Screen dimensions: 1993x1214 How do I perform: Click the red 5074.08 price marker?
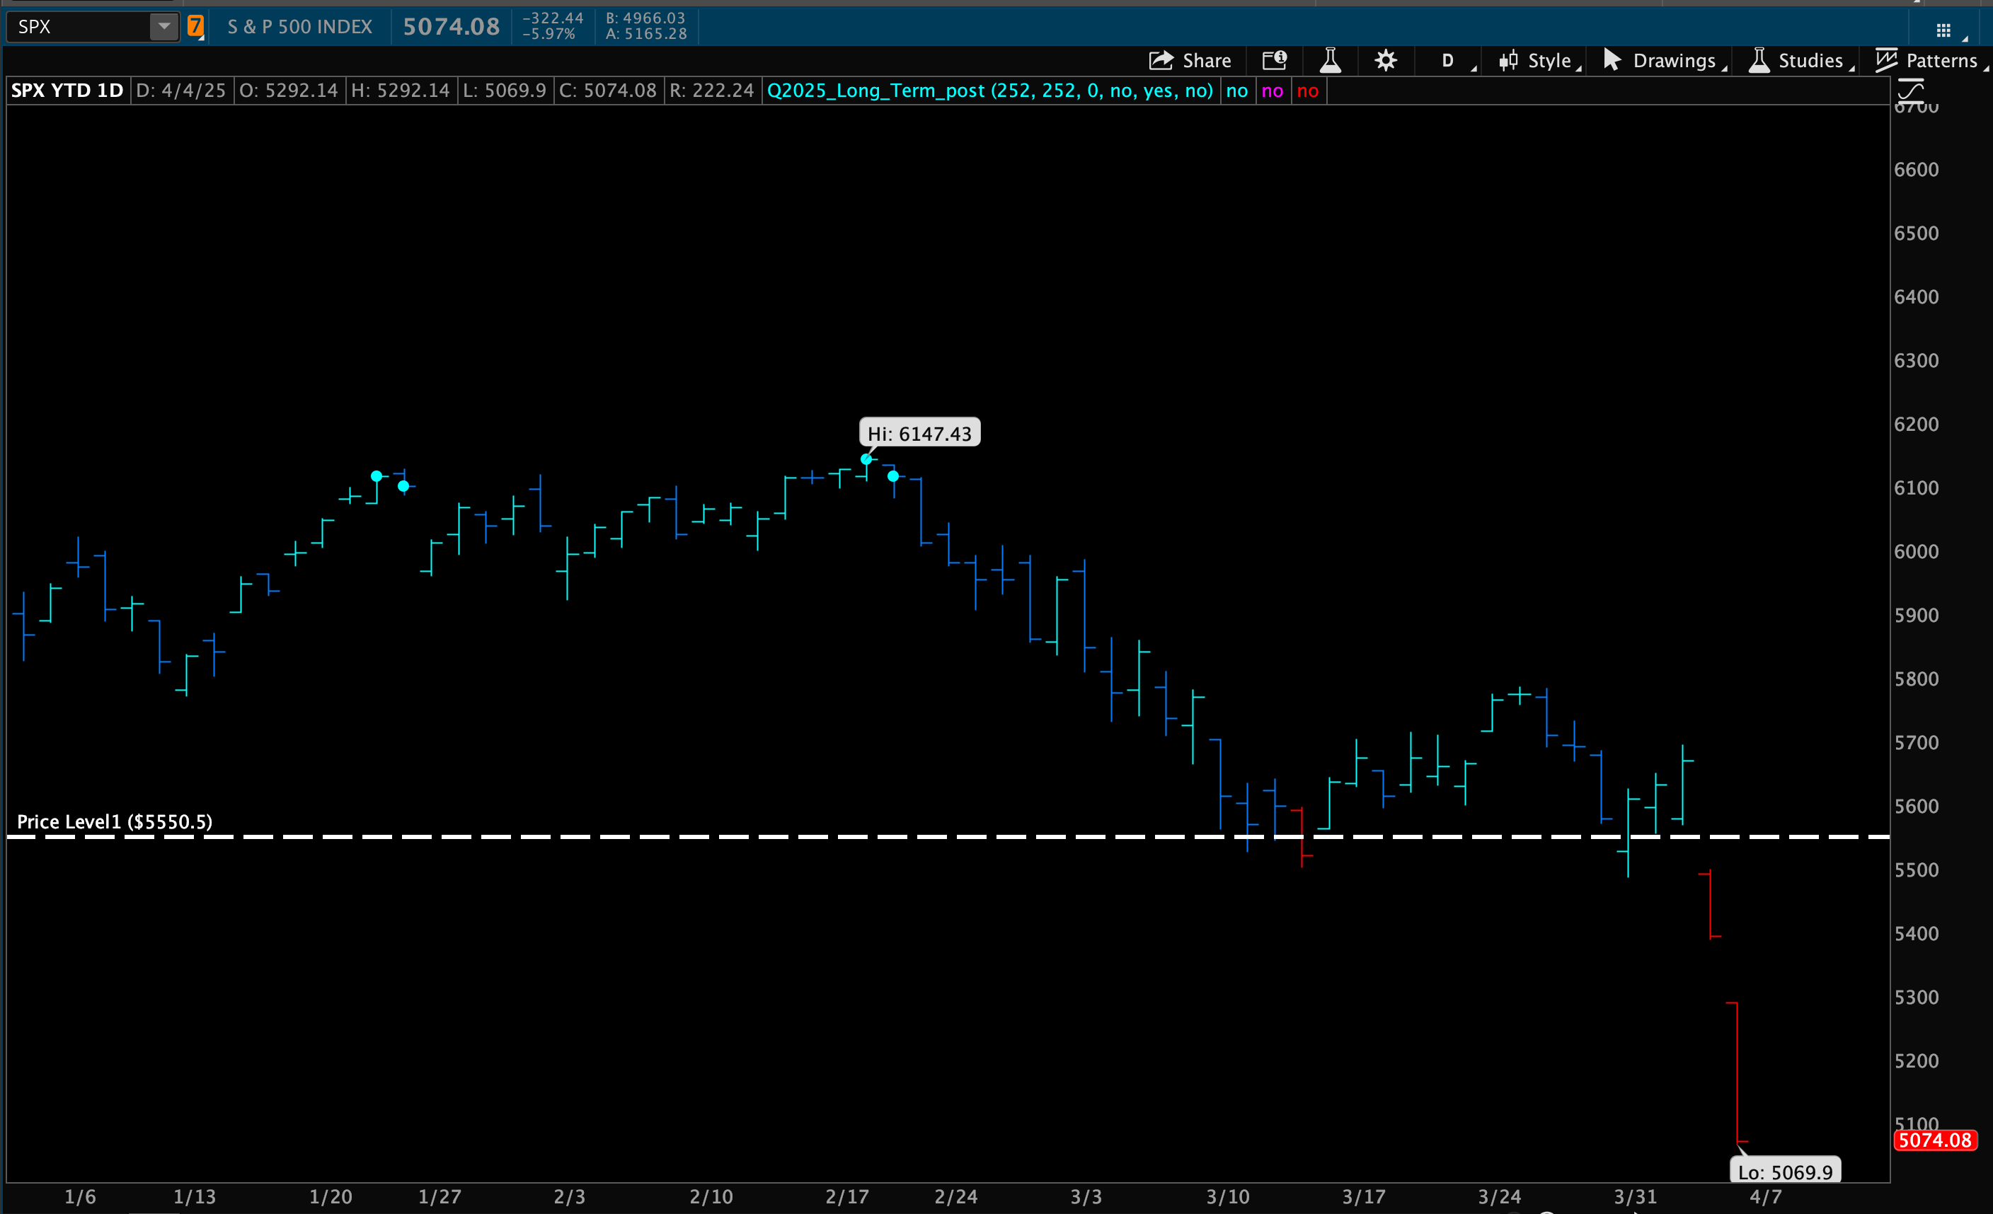click(x=1934, y=1140)
